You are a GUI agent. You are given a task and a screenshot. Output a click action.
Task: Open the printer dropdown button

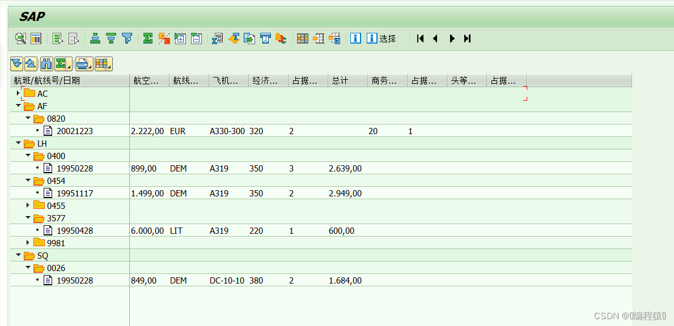84,64
